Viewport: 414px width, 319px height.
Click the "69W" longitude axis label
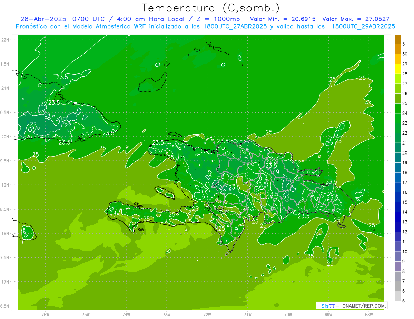click(x=328, y=315)
